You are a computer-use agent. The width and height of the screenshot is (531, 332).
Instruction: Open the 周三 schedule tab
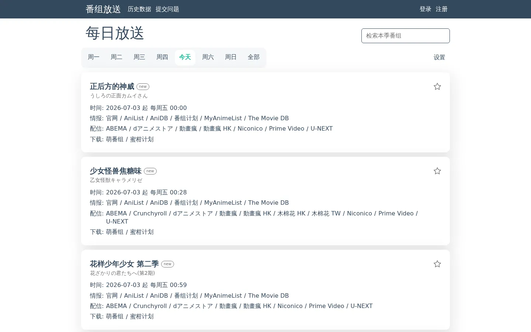click(x=139, y=57)
